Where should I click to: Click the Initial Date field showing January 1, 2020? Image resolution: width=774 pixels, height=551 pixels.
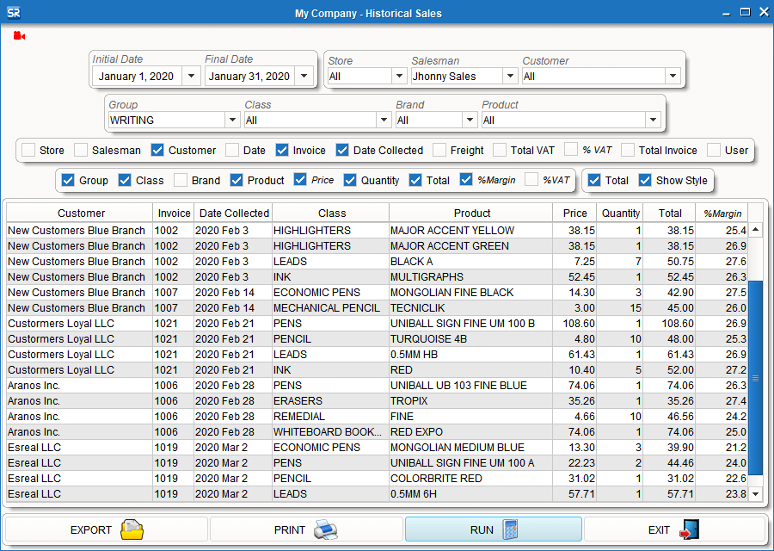click(x=136, y=76)
